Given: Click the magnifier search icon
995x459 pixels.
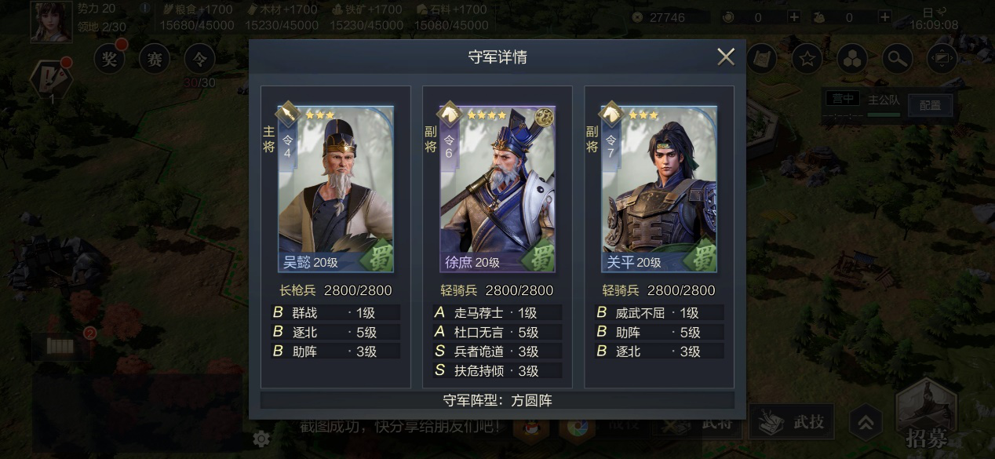Looking at the screenshot, I should 897,57.
